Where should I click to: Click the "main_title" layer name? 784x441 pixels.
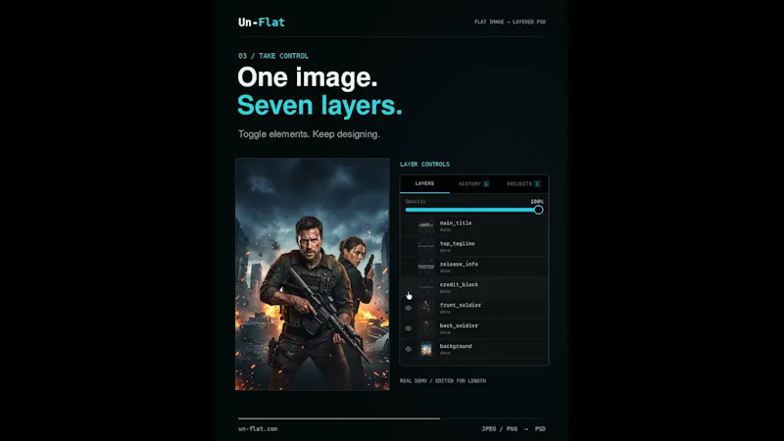coord(456,223)
